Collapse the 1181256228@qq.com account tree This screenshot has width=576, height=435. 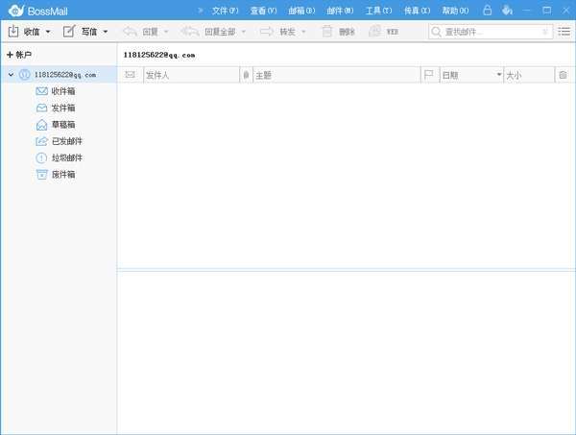(x=10, y=74)
